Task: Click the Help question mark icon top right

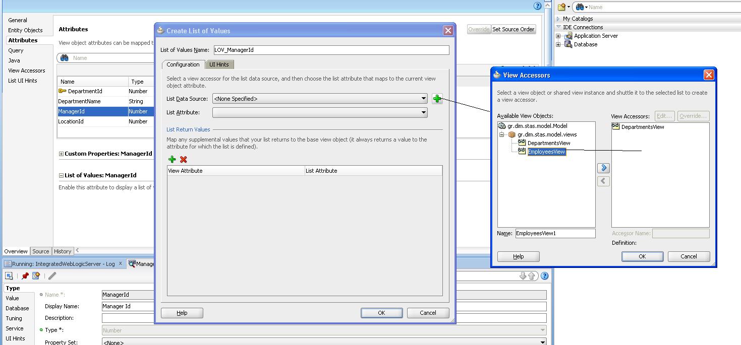Action: [x=536, y=6]
